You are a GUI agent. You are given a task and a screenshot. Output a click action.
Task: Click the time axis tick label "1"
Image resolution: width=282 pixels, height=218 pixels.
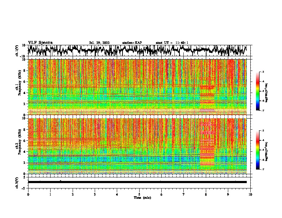pyautogui.click(x=50, y=194)
